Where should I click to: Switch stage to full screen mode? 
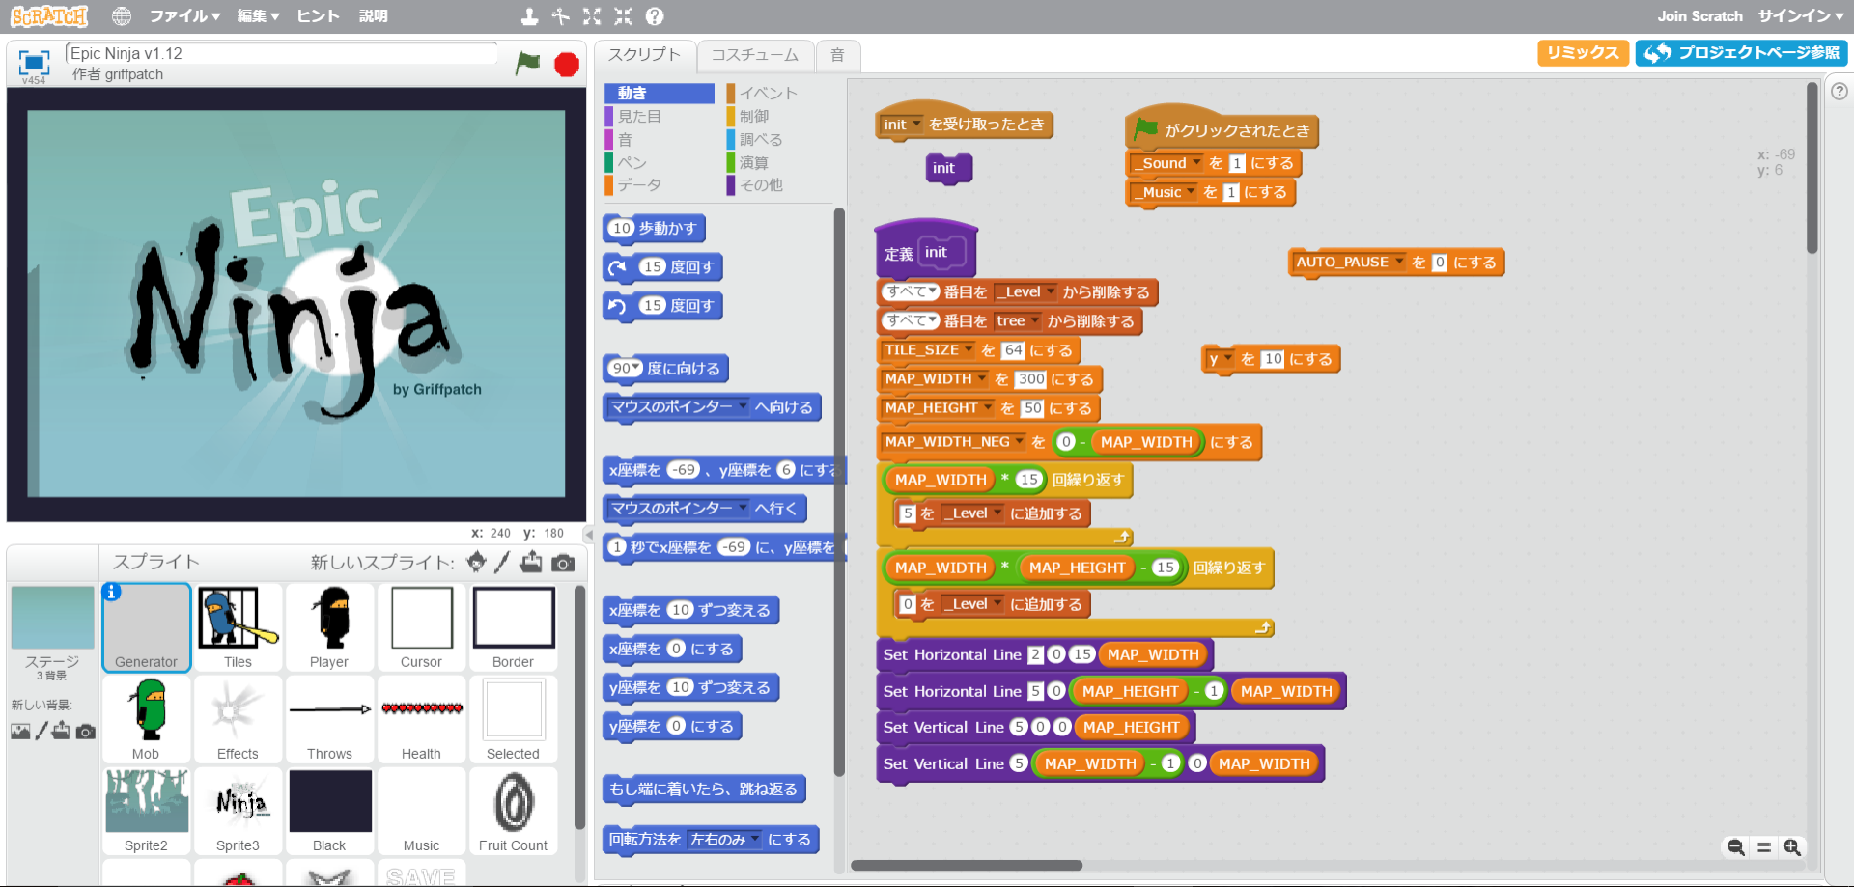pyautogui.click(x=34, y=63)
